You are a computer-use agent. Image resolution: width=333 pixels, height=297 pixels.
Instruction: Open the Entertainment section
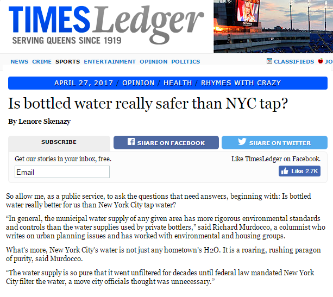[110, 61]
